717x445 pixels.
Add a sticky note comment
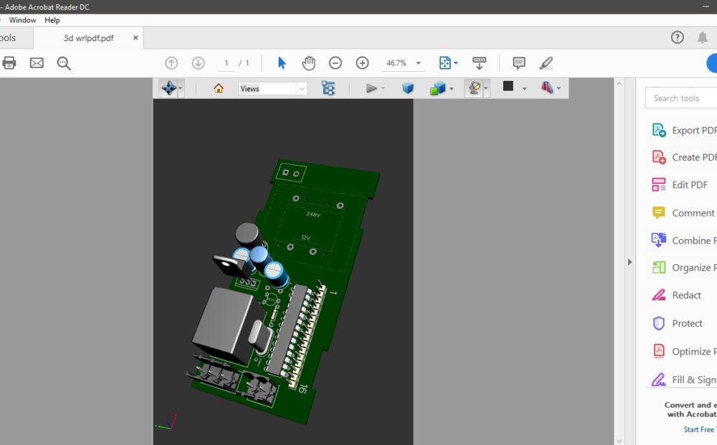(519, 63)
